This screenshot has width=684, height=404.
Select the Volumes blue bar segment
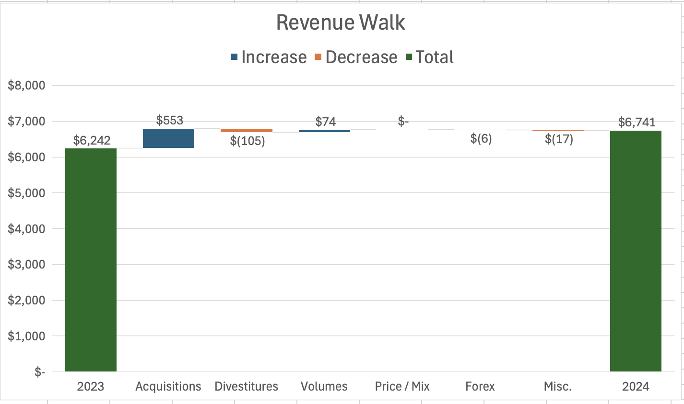324,130
